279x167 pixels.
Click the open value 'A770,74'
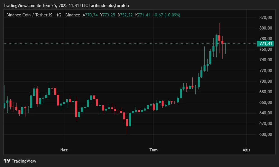(90, 15)
